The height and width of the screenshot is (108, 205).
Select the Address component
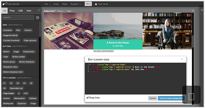pos(33,98)
